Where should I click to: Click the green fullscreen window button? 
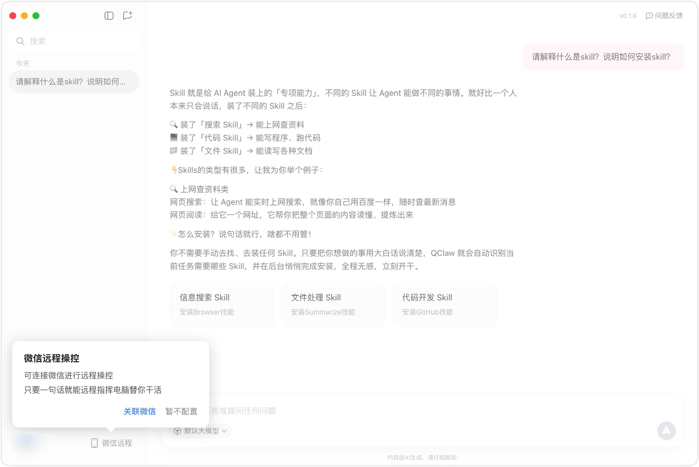pos(36,16)
